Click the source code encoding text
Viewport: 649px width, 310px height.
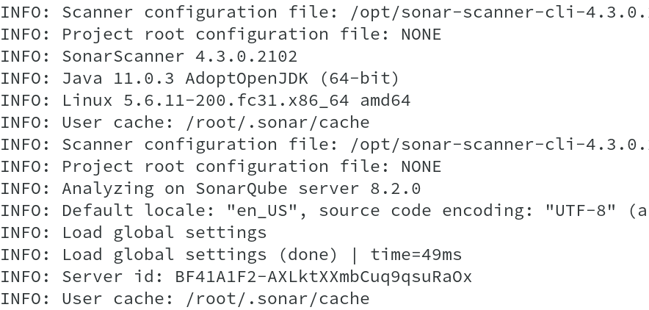pos(421,210)
